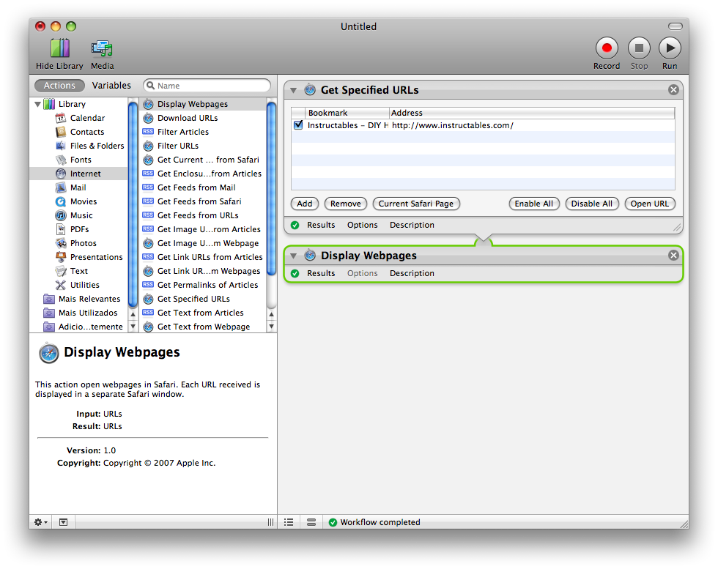The width and height of the screenshot is (718, 569).
Task: Collapse the Library tree triangle
Action: (x=37, y=105)
